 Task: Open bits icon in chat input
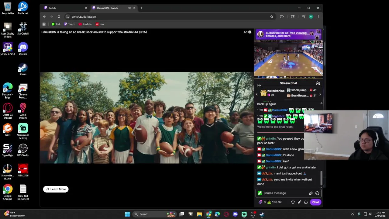311,193
